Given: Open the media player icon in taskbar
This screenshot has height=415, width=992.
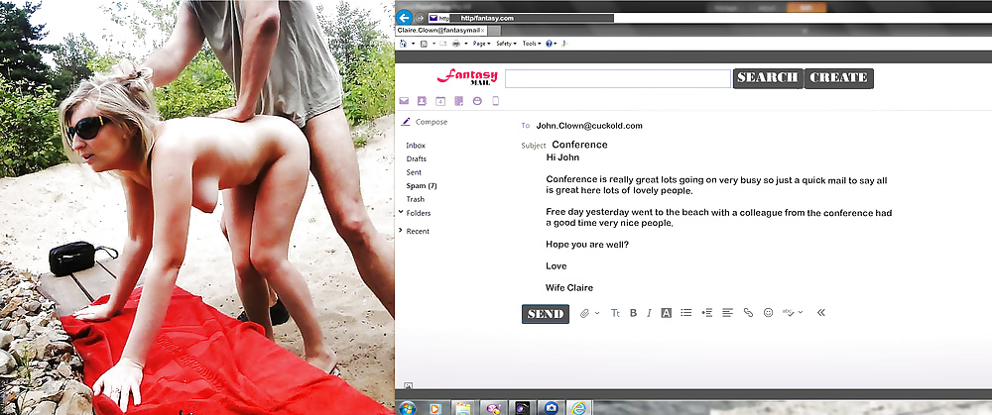Looking at the screenshot, I should pyautogui.click(x=435, y=408).
